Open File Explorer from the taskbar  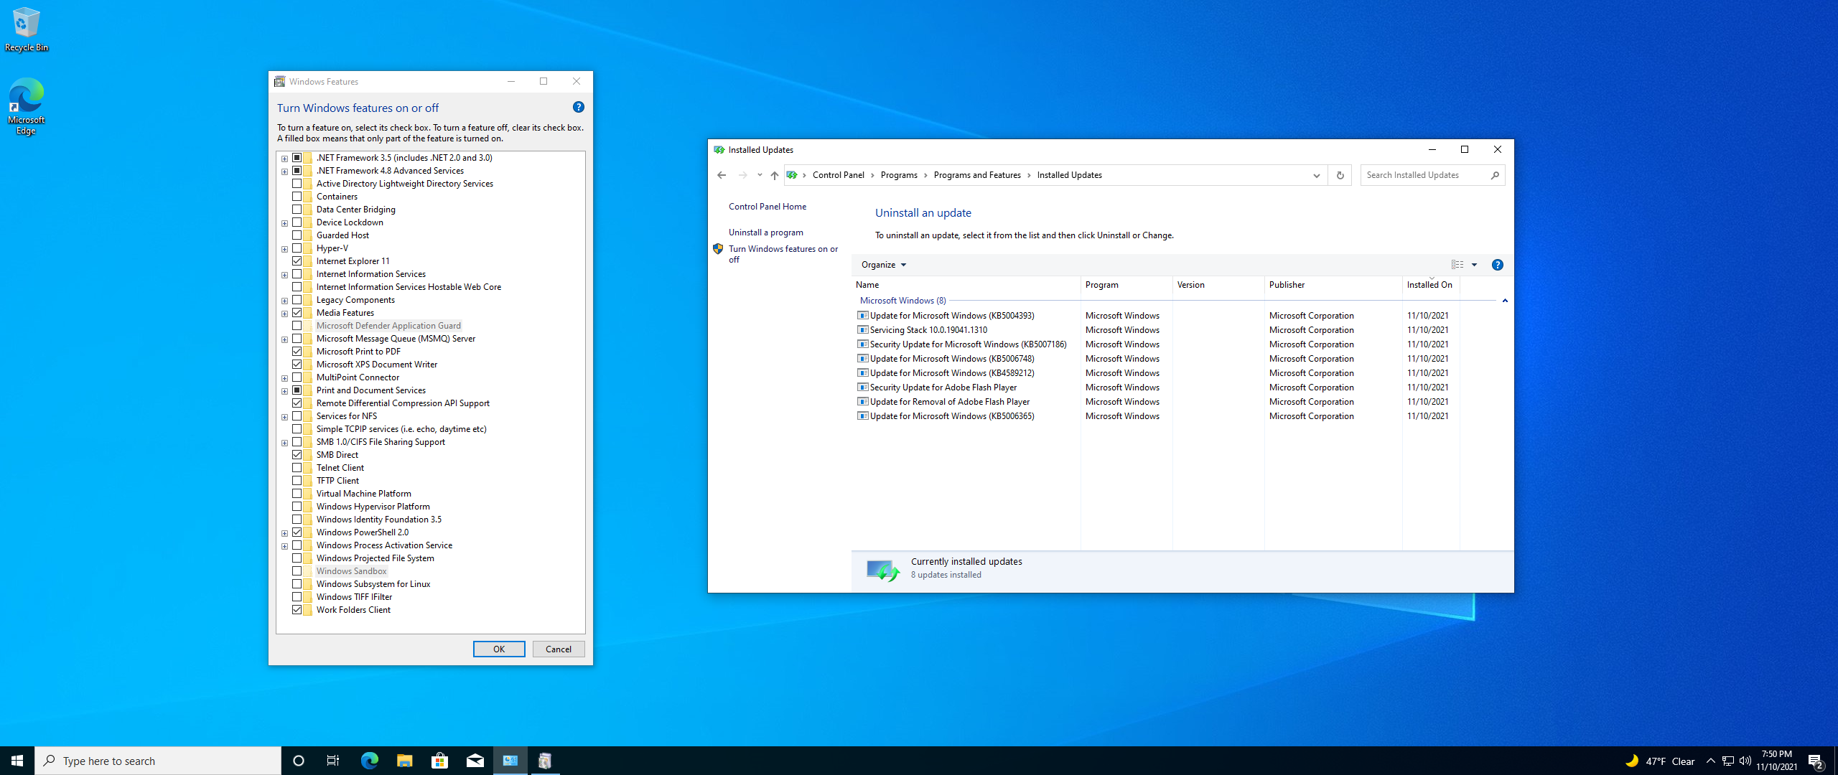[404, 761]
